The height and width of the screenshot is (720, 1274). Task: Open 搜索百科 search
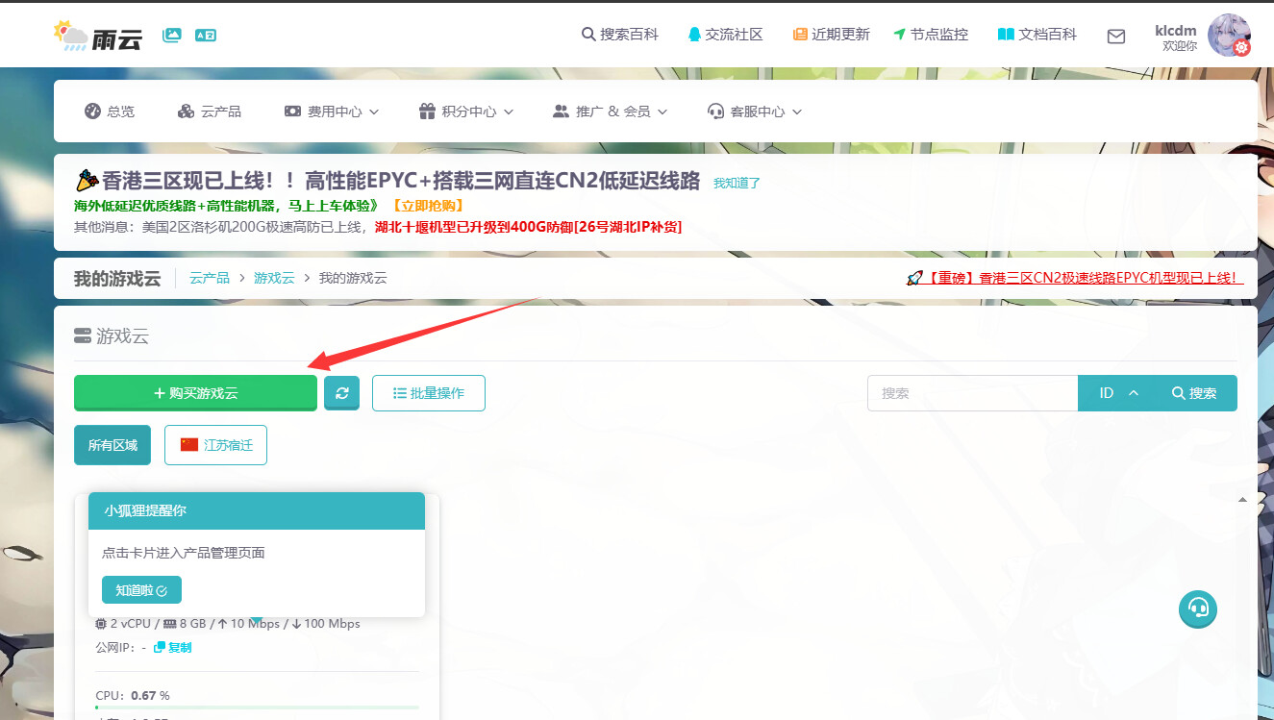tap(620, 35)
